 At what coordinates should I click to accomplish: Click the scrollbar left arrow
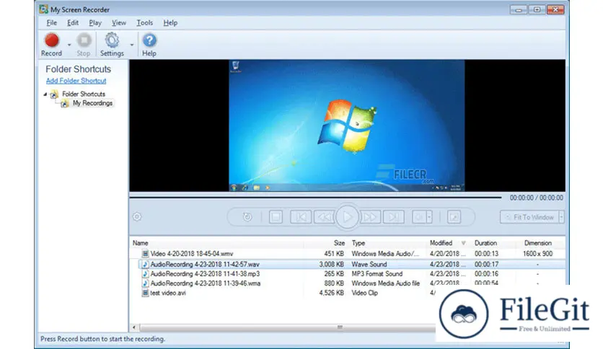click(x=134, y=327)
